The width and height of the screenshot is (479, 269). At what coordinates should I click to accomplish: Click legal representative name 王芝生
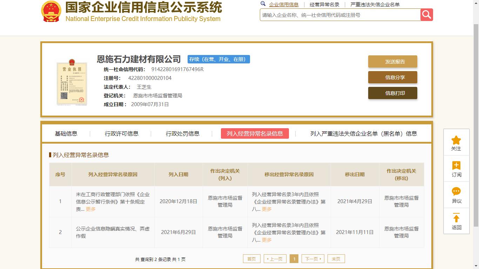coord(144,87)
